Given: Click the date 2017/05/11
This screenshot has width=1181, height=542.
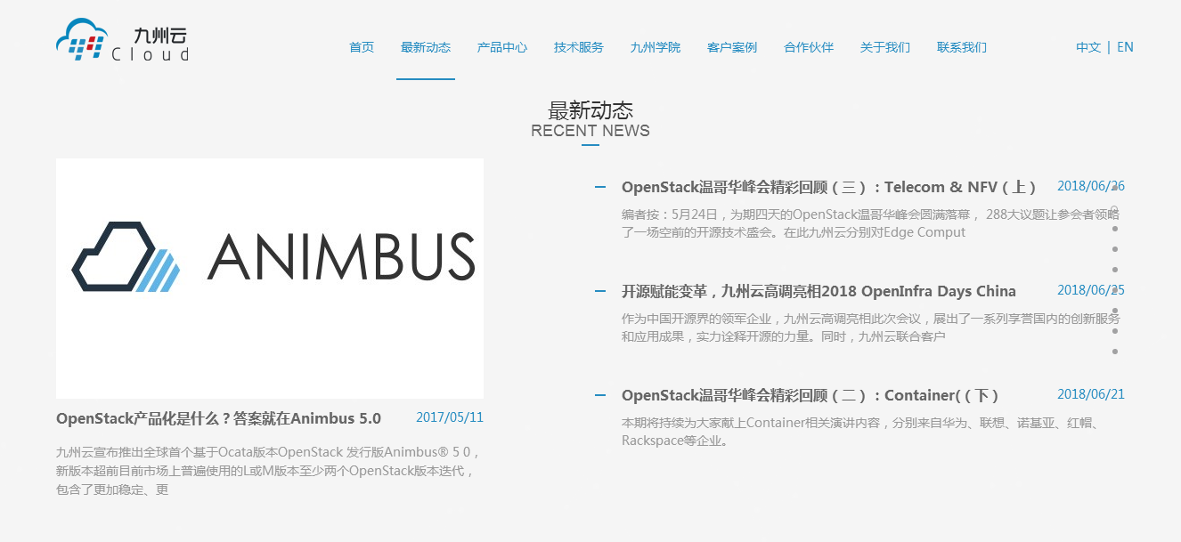Looking at the screenshot, I should pyautogui.click(x=450, y=417).
